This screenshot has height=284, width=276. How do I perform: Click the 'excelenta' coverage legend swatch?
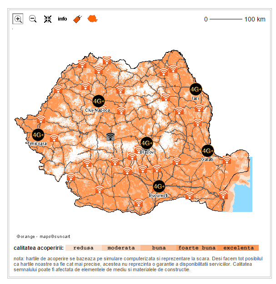click(x=238, y=248)
